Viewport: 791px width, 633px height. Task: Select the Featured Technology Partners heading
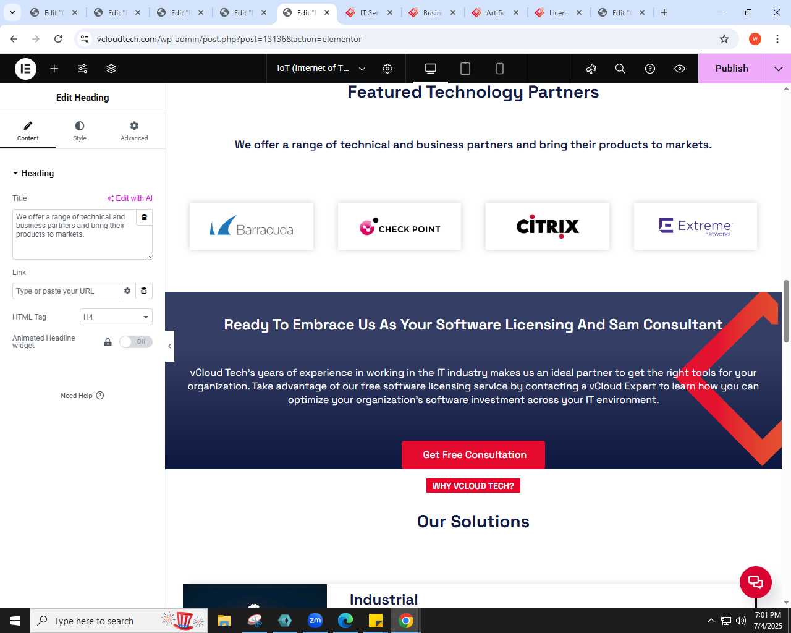pos(473,93)
